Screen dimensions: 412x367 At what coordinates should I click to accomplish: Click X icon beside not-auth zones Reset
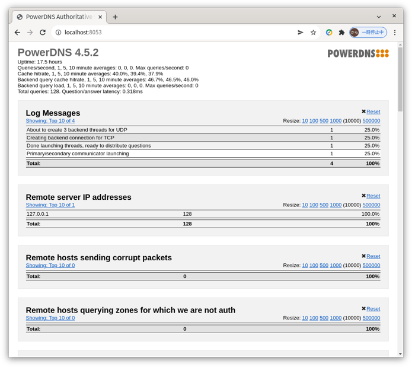[363, 308]
